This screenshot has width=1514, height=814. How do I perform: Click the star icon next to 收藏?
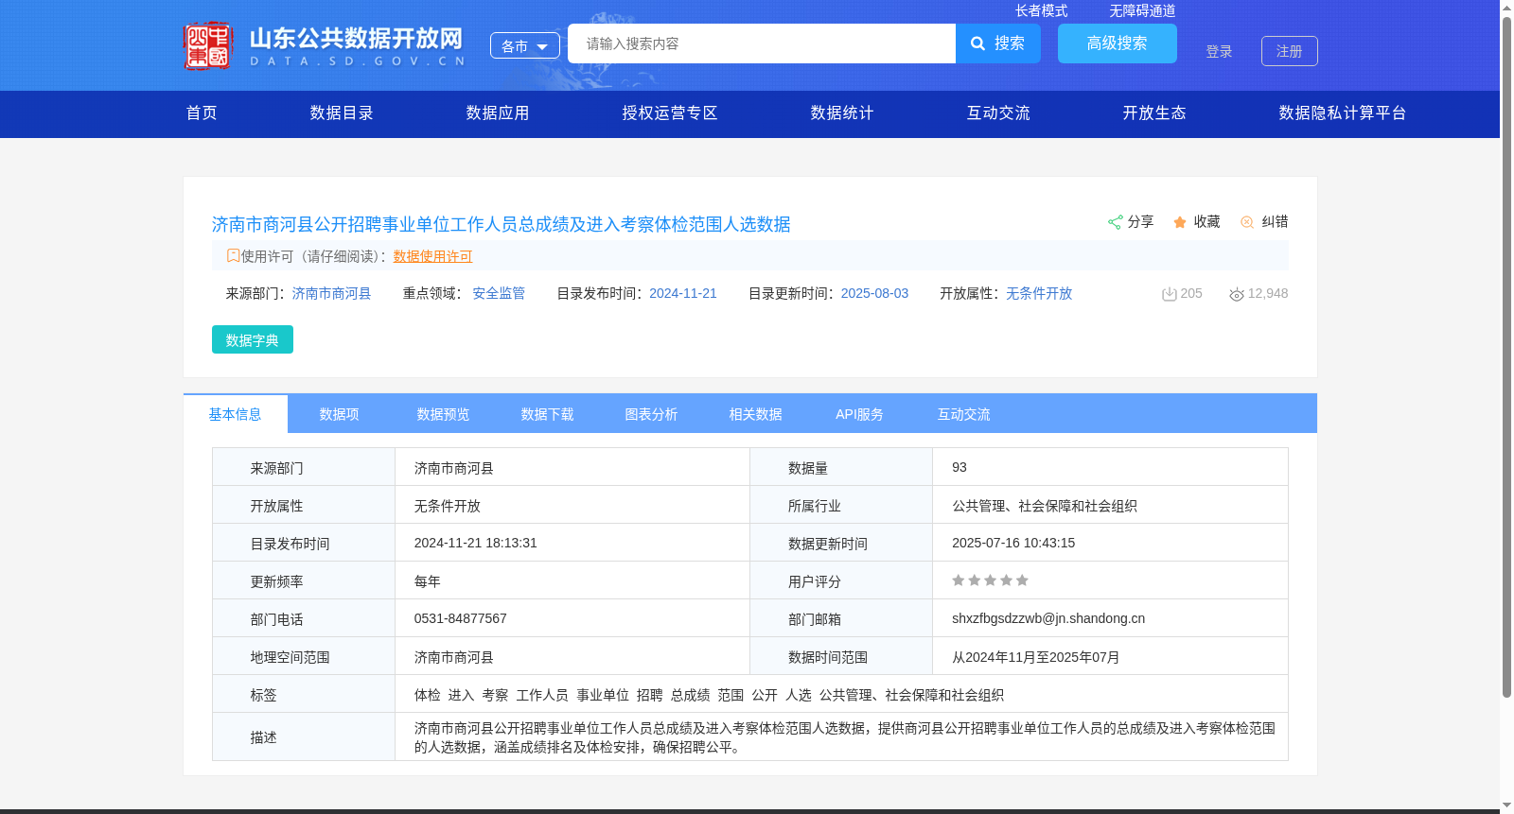coord(1180,222)
